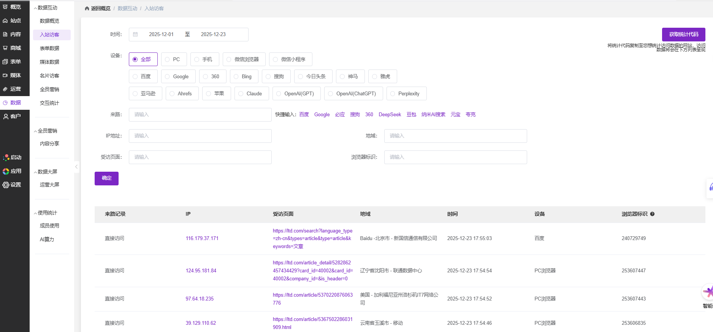Open the 表单数据 submenu item
The width and height of the screenshot is (713, 332).
49,48
